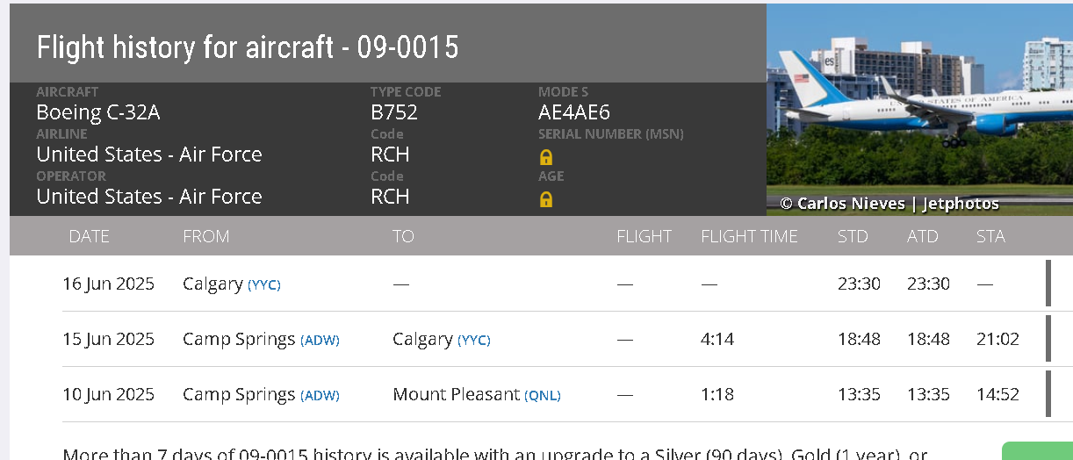Open the Carlos Nieves aircraft photo
The width and height of the screenshot is (1073, 460).
coord(919,110)
